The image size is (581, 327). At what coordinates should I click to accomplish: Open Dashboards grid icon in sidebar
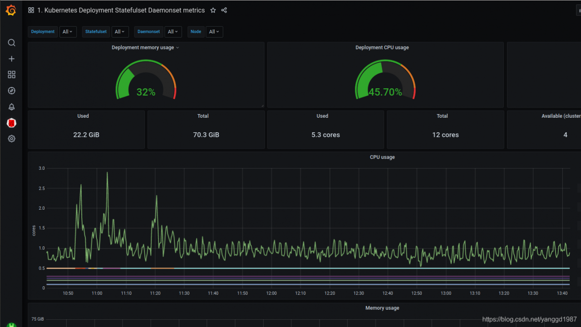(12, 75)
